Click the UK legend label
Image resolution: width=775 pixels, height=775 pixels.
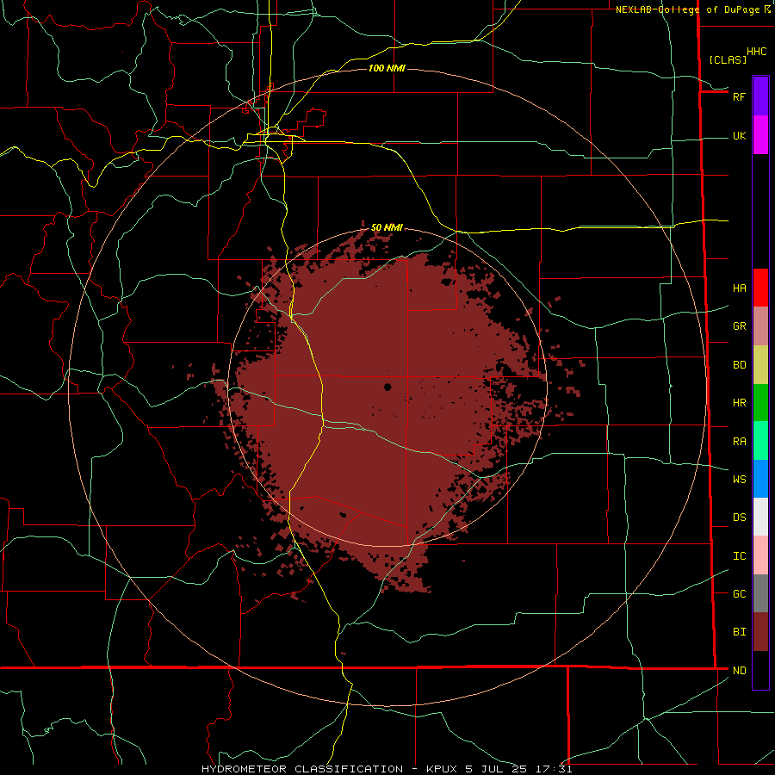(x=739, y=136)
